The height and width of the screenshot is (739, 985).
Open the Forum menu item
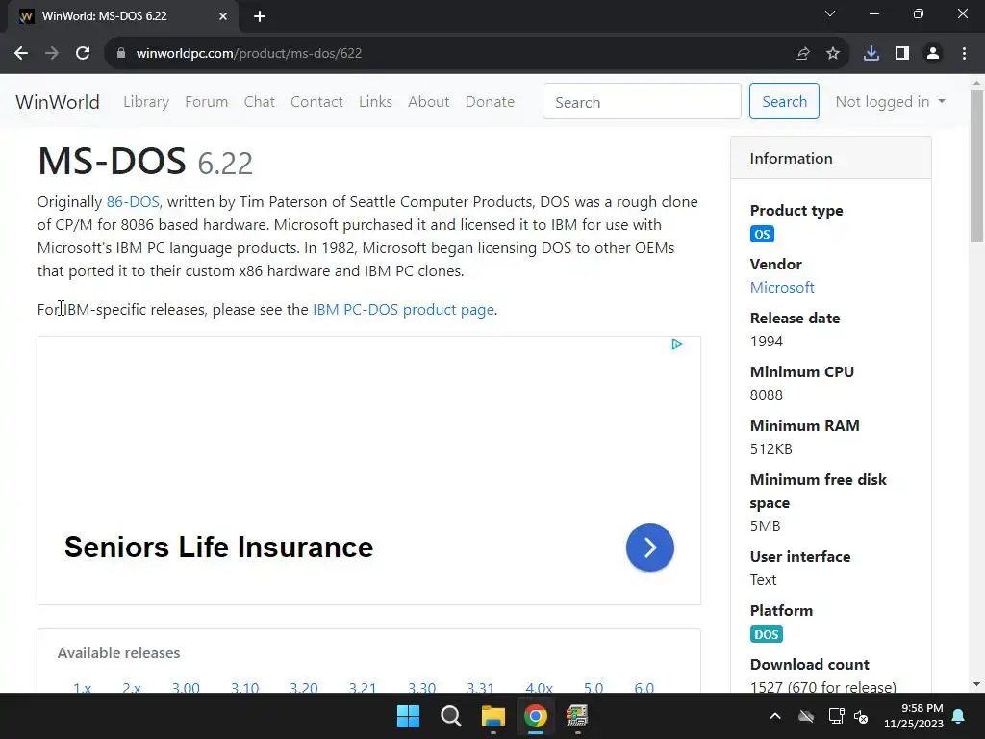coord(206,102)
